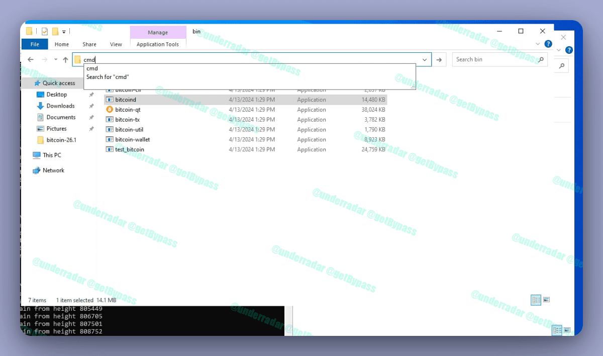Switch the background window to Details view
The height and width of the screenshot is (356, 603).
click(x=557, y=330)
